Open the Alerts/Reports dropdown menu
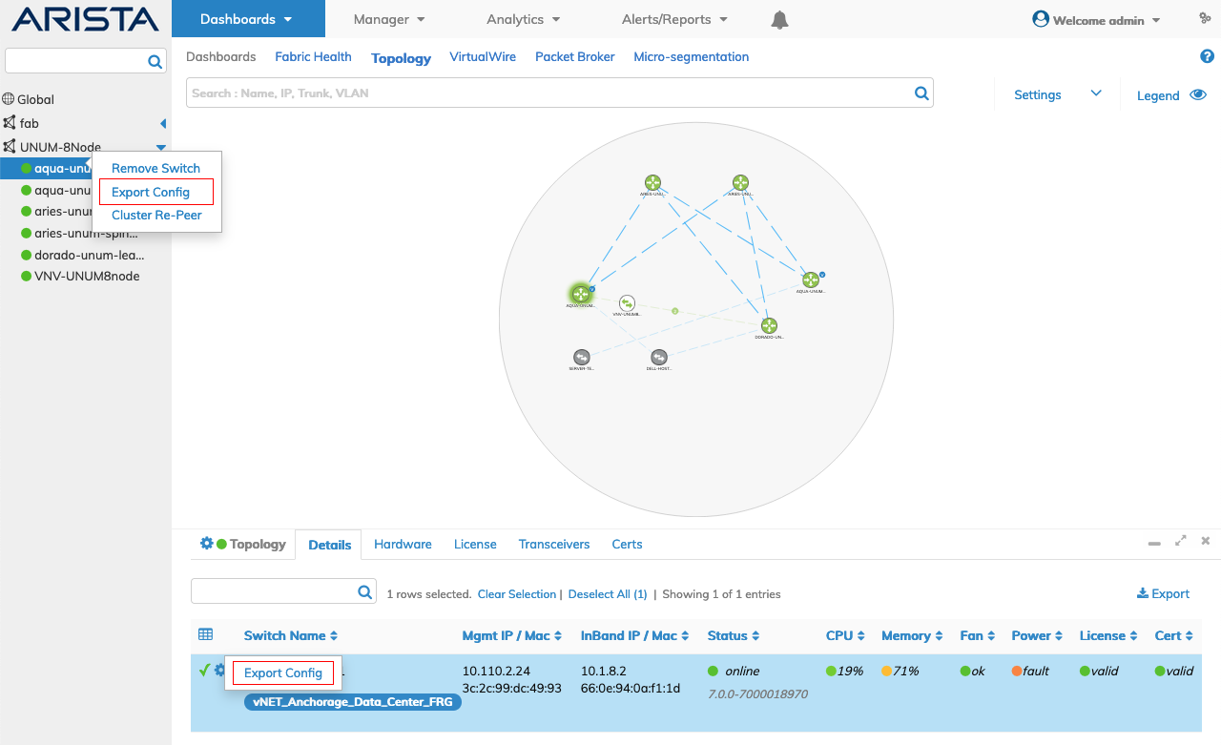Viewport: 1221px width, 745px height. pos(675,19)
